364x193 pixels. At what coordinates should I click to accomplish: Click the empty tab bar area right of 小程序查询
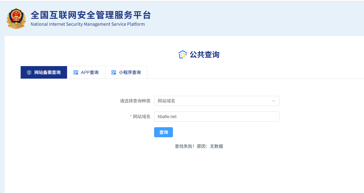(251, 72)
